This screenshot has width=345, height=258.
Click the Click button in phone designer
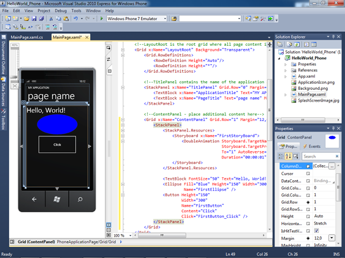click(57, 144)
